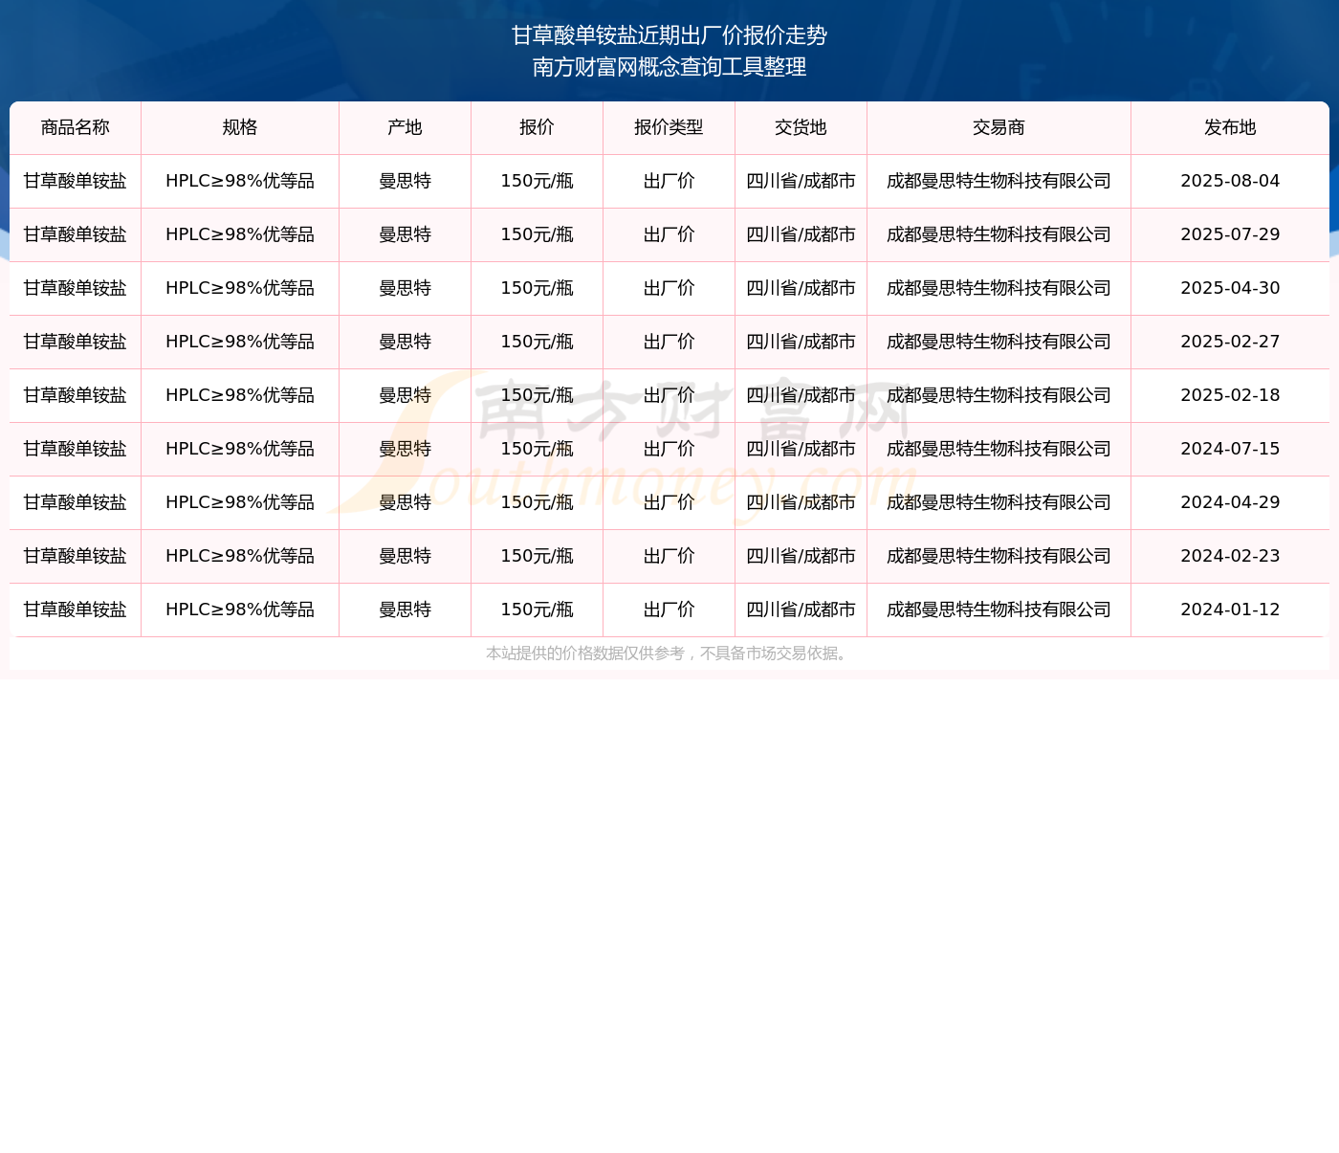Click 四川省/成都市 in the 2024-04-29 row
The height and width of the screenshot is (1153, 1339).
click(801, 502)
